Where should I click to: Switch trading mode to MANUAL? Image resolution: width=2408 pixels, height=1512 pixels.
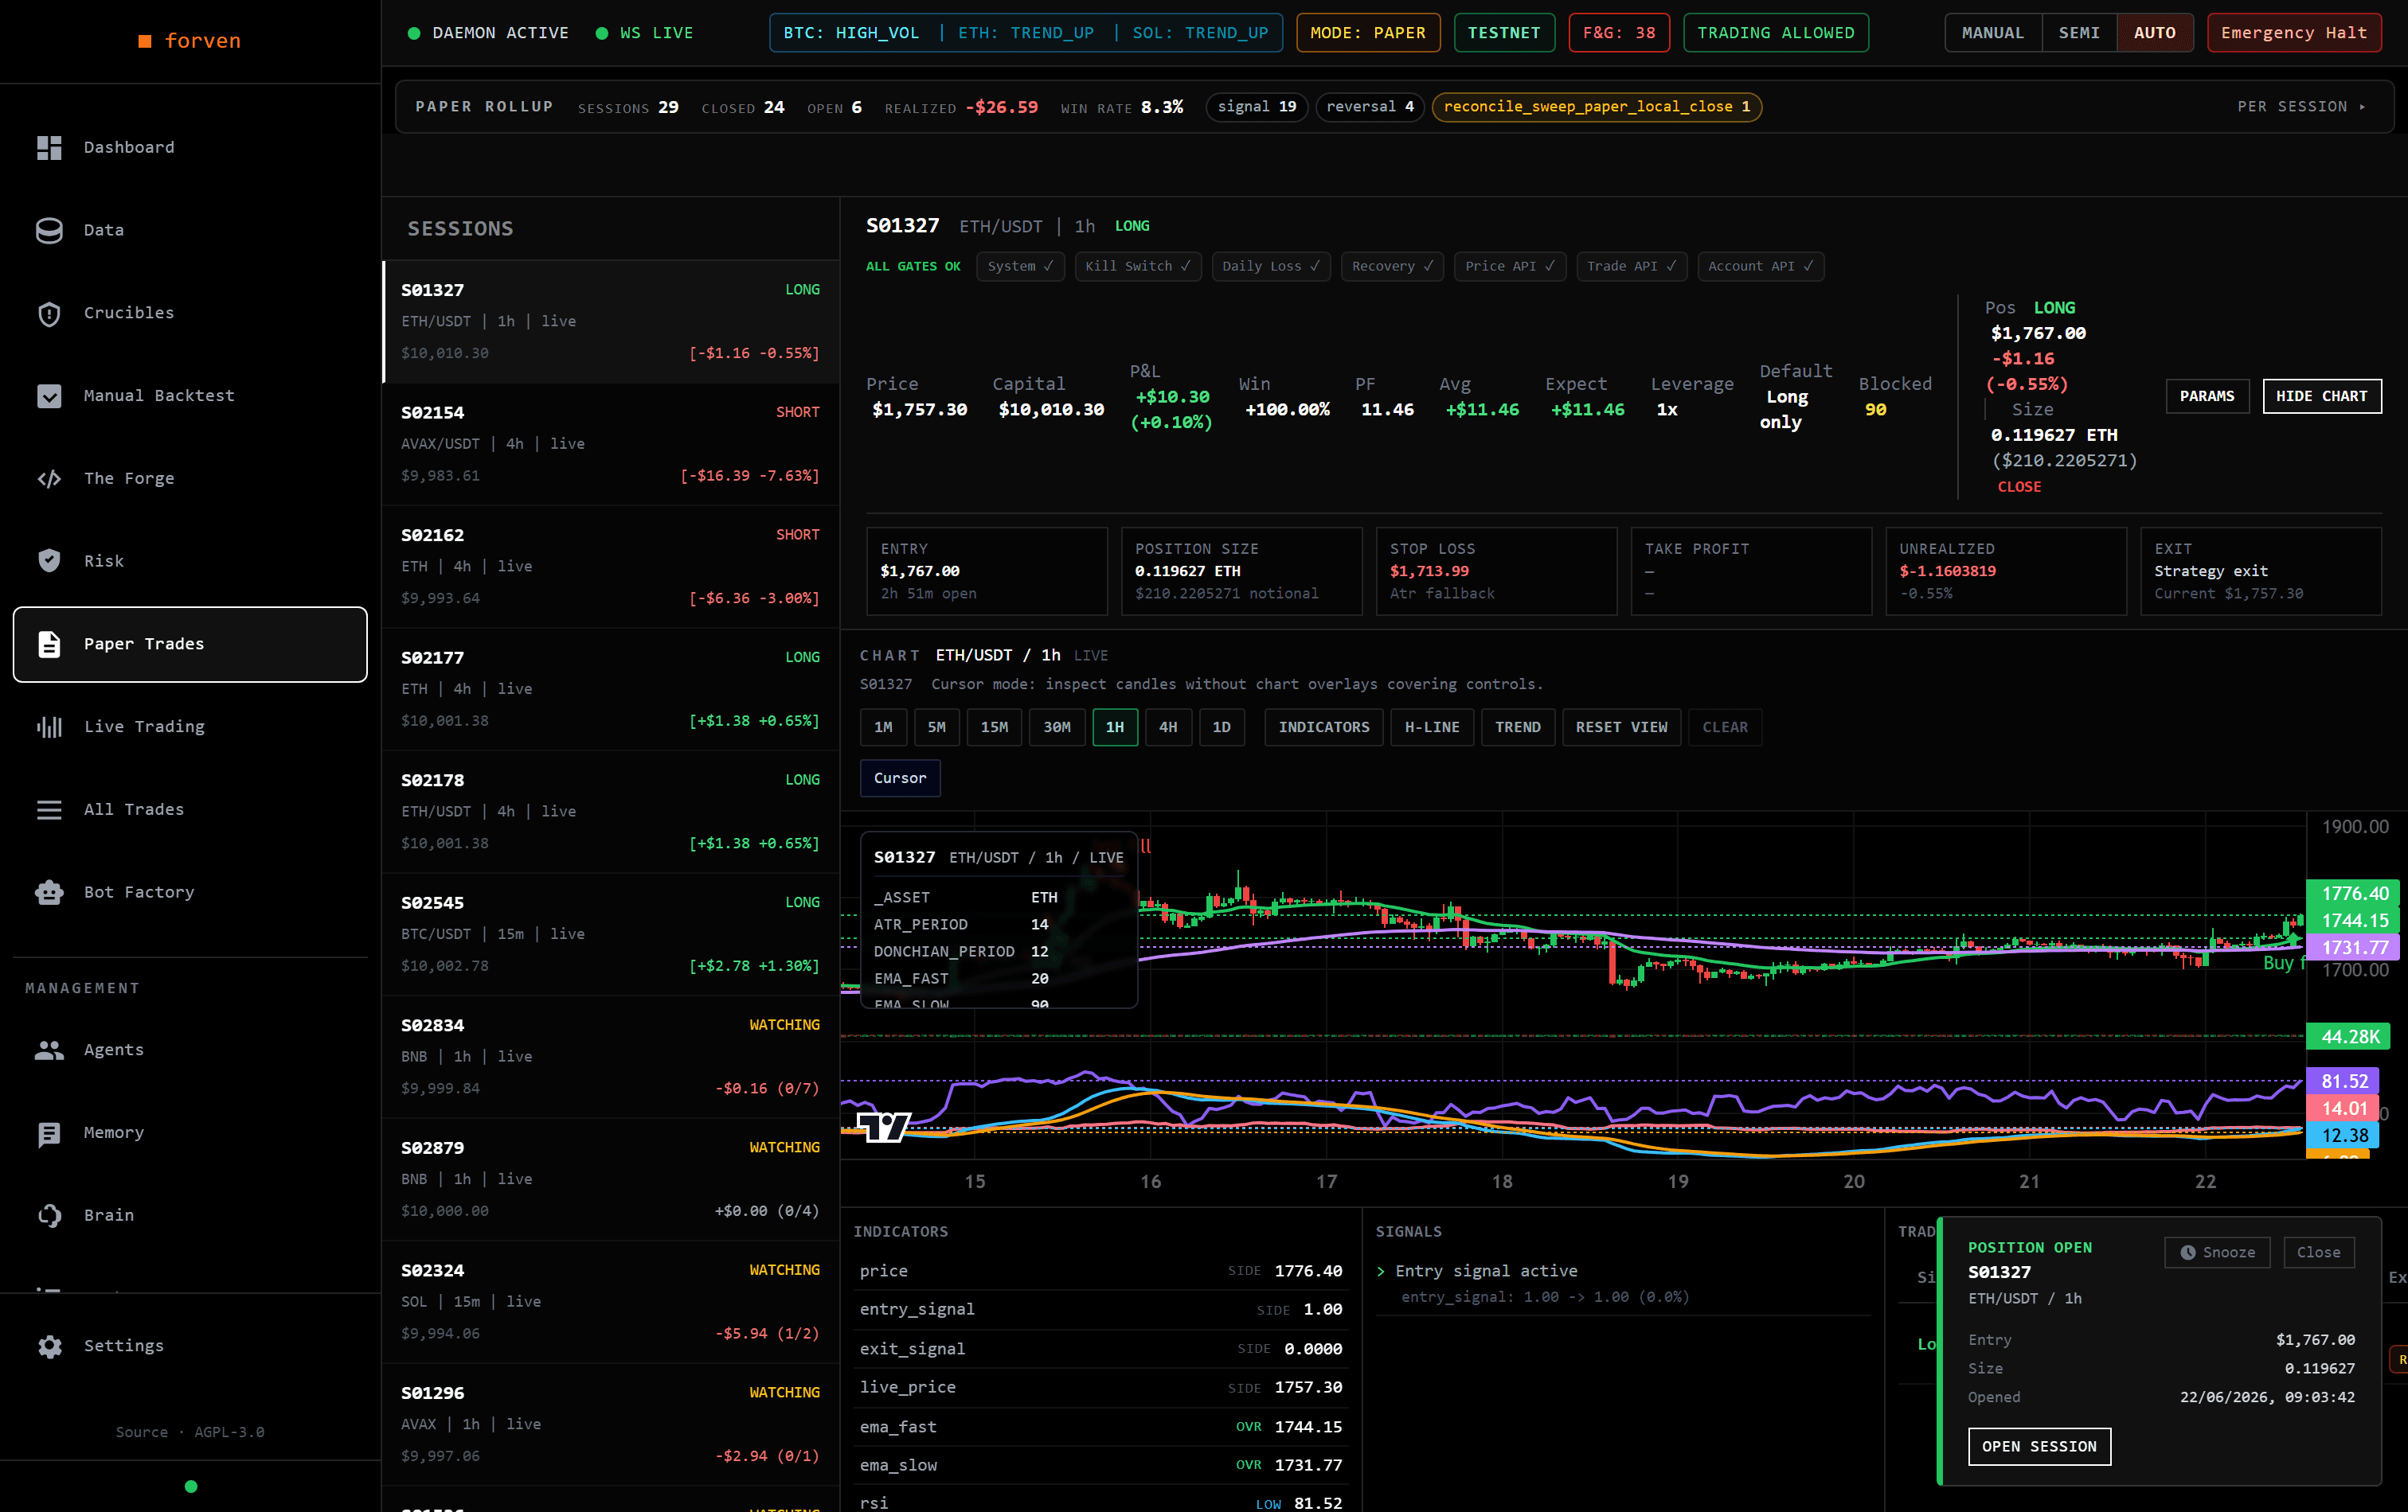(x=1993, y=33)
